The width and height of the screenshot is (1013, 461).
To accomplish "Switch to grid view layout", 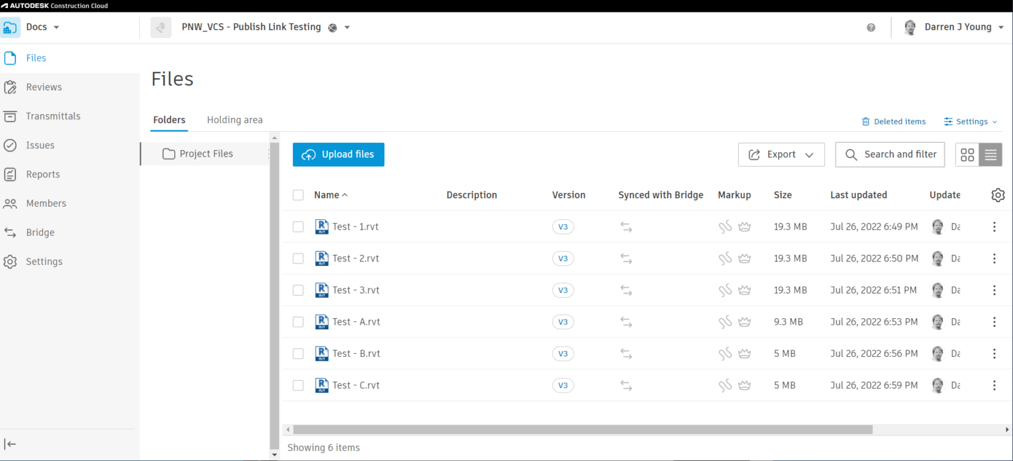I will click(x=967, y=155).
